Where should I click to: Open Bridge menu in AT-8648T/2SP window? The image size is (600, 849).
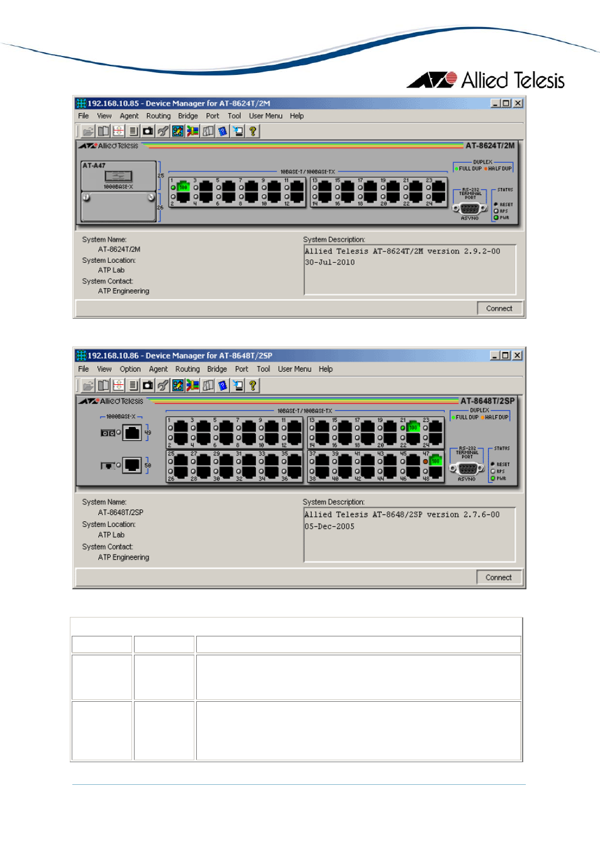point(217,369)
